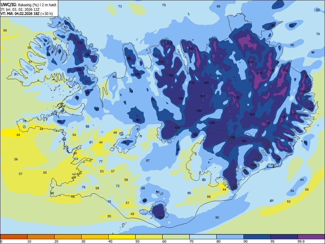
Task: Pick the light green 60–70 legend swatch
Action: (x=176, y=237)
